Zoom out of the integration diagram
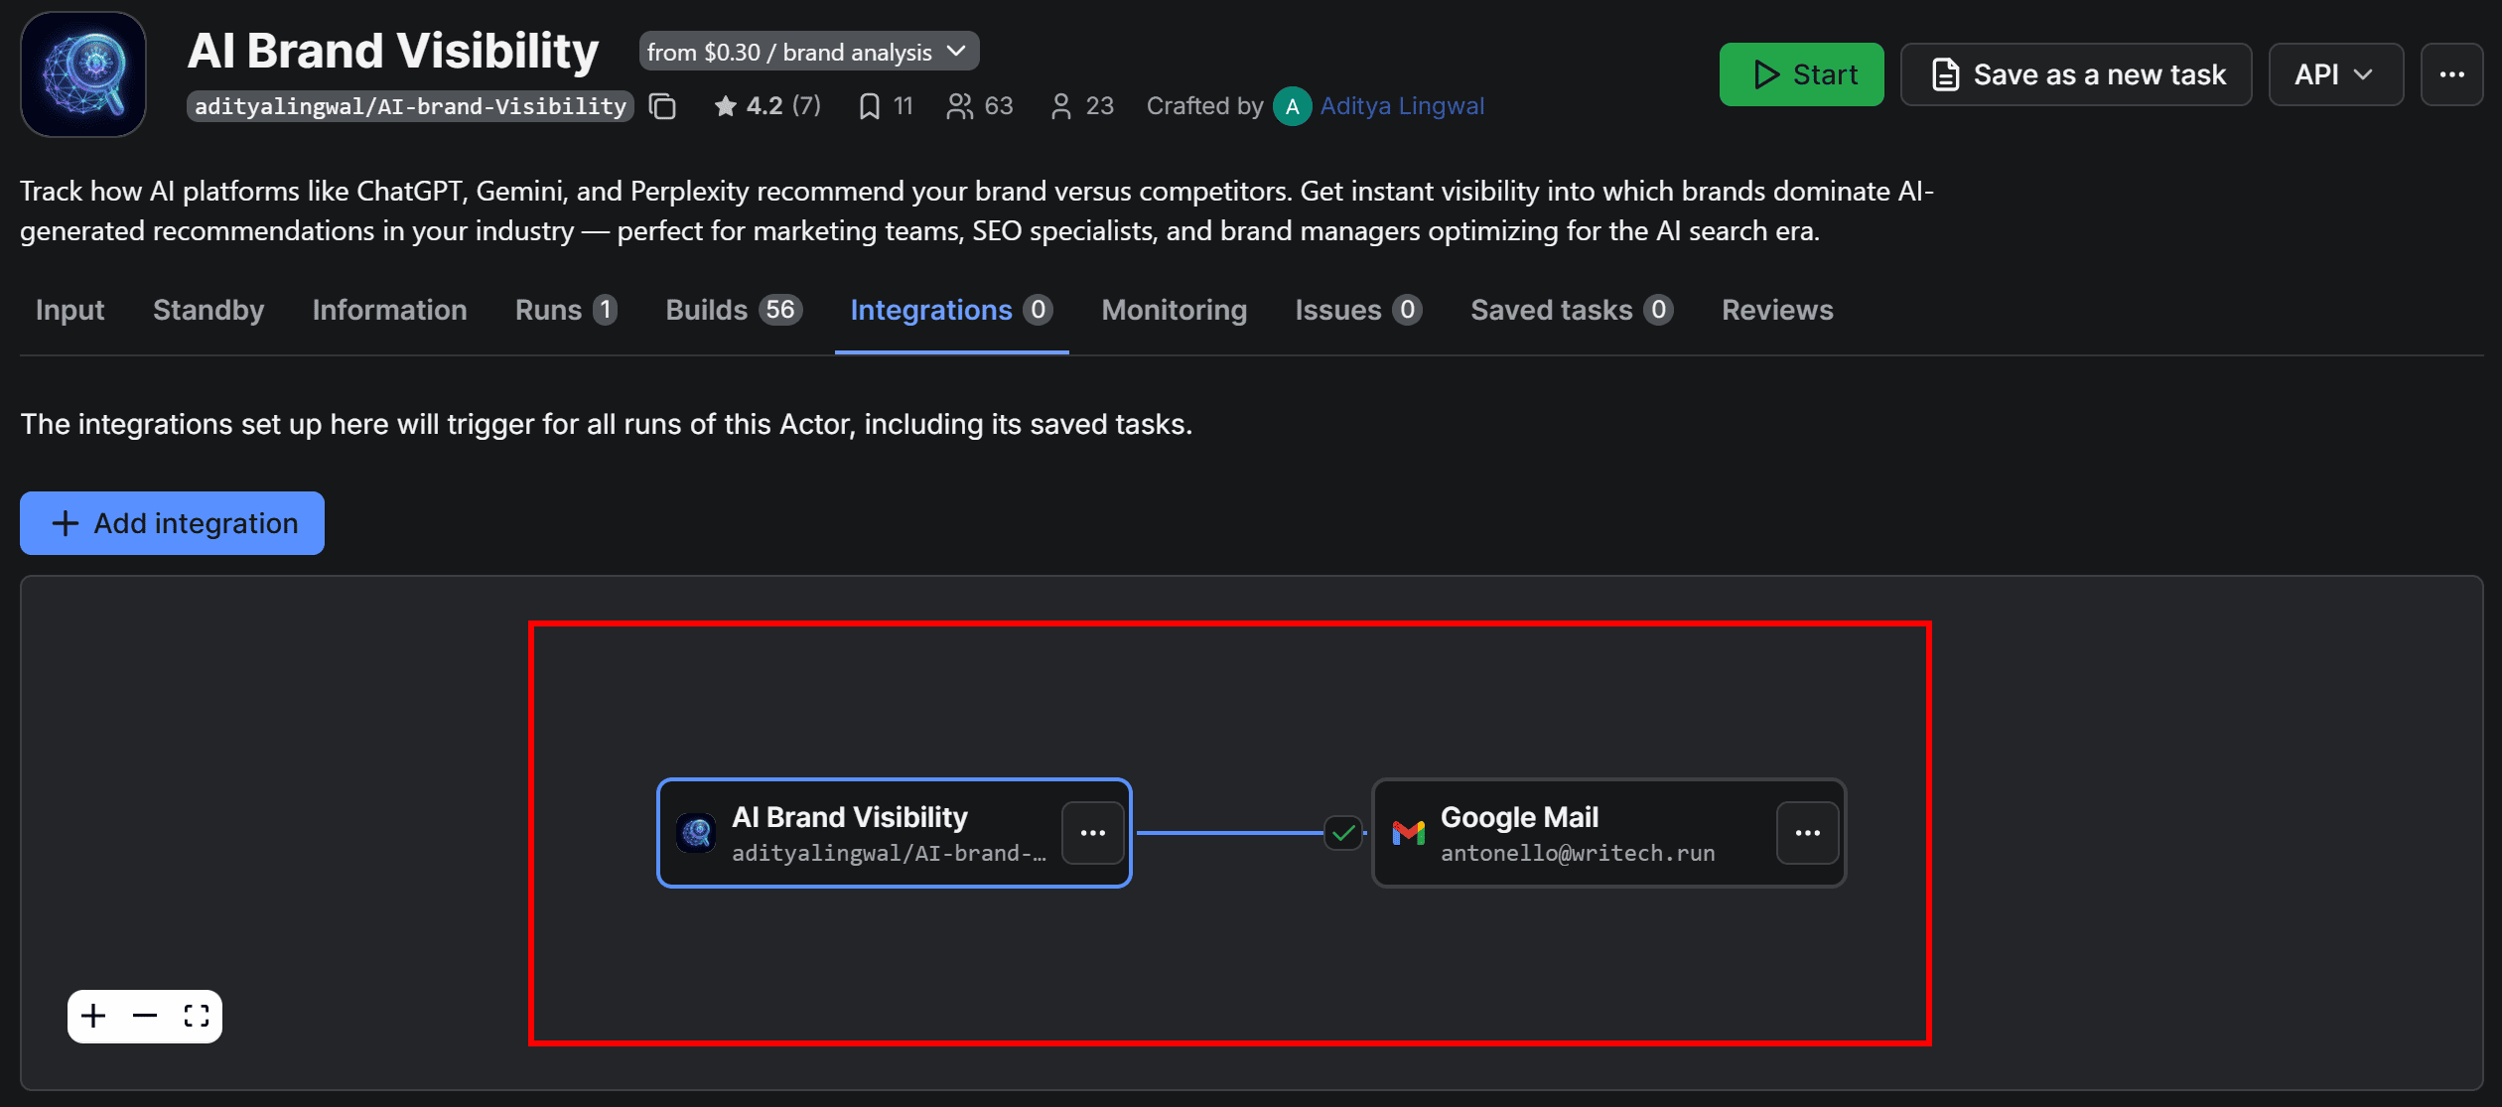The image size is (2502, 1107). (144, 1016)
